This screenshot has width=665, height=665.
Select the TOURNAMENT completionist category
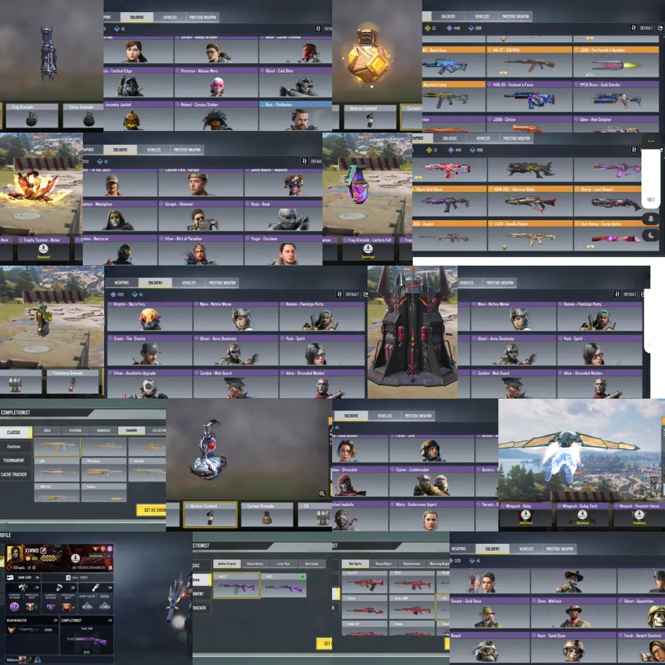point(16,460)
